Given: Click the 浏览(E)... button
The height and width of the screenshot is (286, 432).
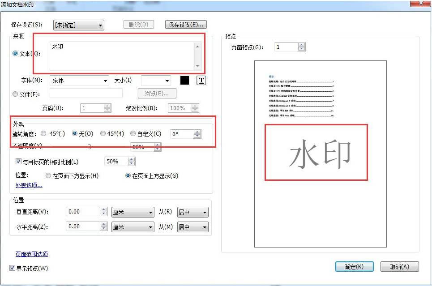Looking at the screenshot, I should [157, 93].
